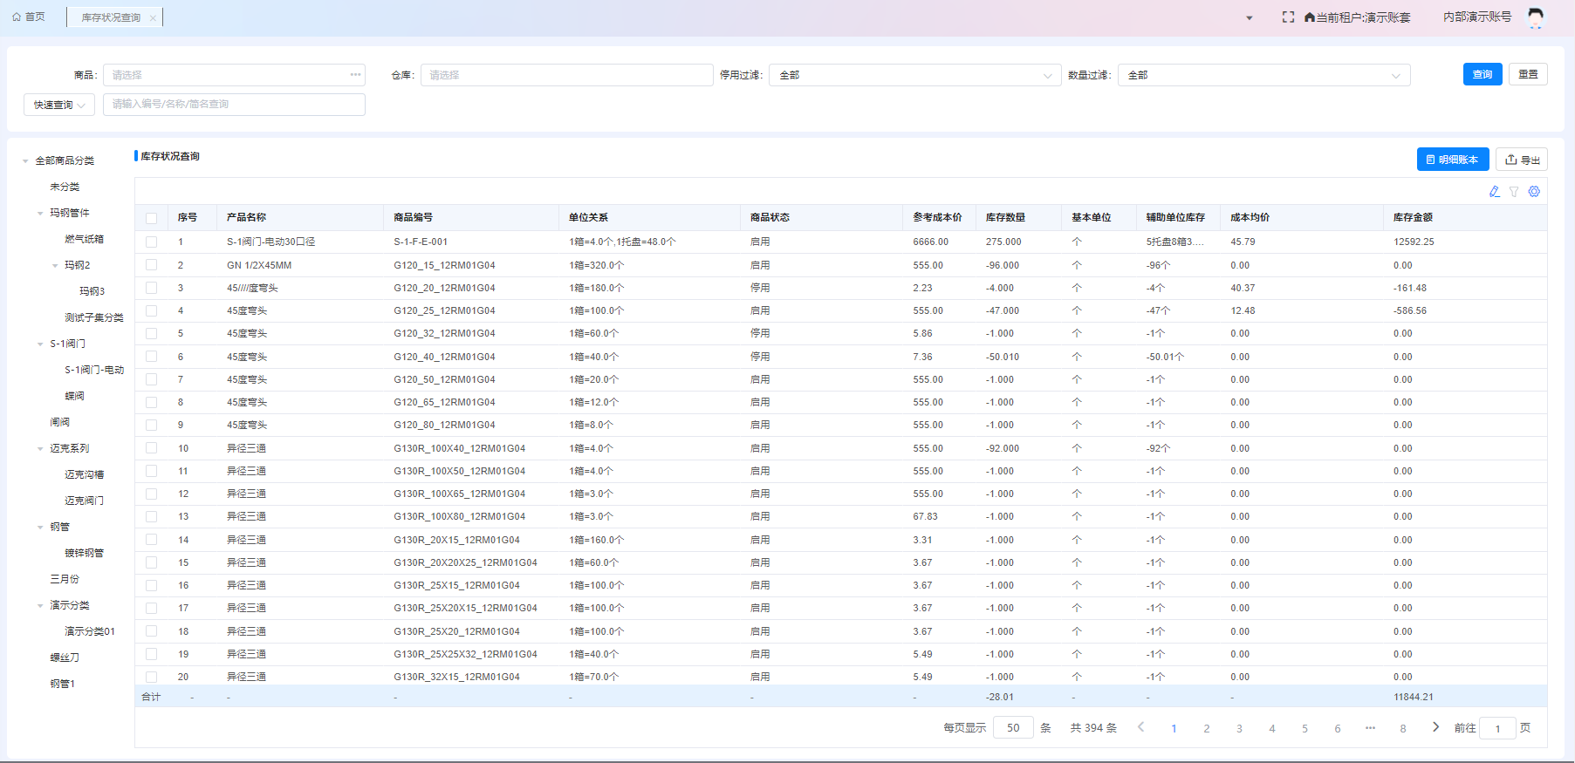Screen dimensions: 1575x763
Task: Open table column settings gear icon
Action: pyautogui.click(x=1534, y=192)
